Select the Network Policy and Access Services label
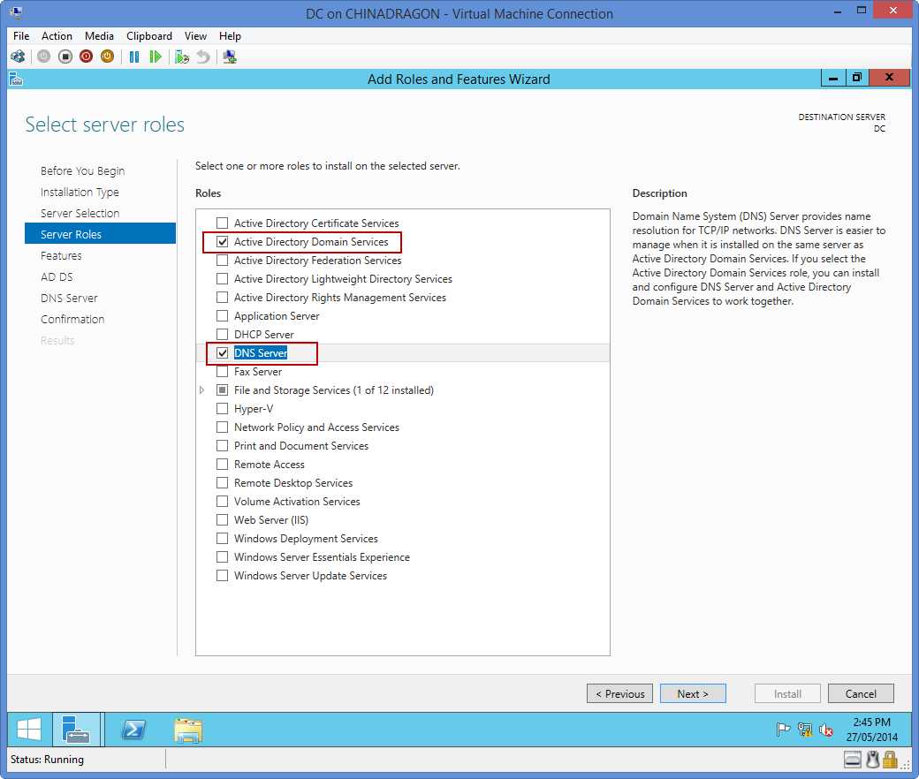919x779 pixels. pos(316,427)
